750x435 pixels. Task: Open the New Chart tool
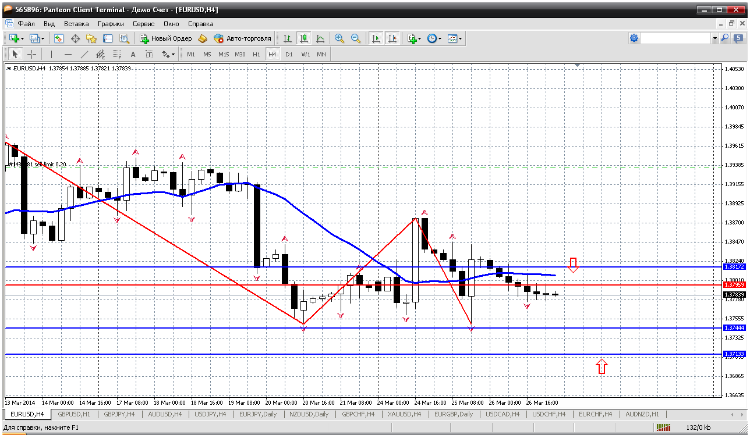pos(14,38)
